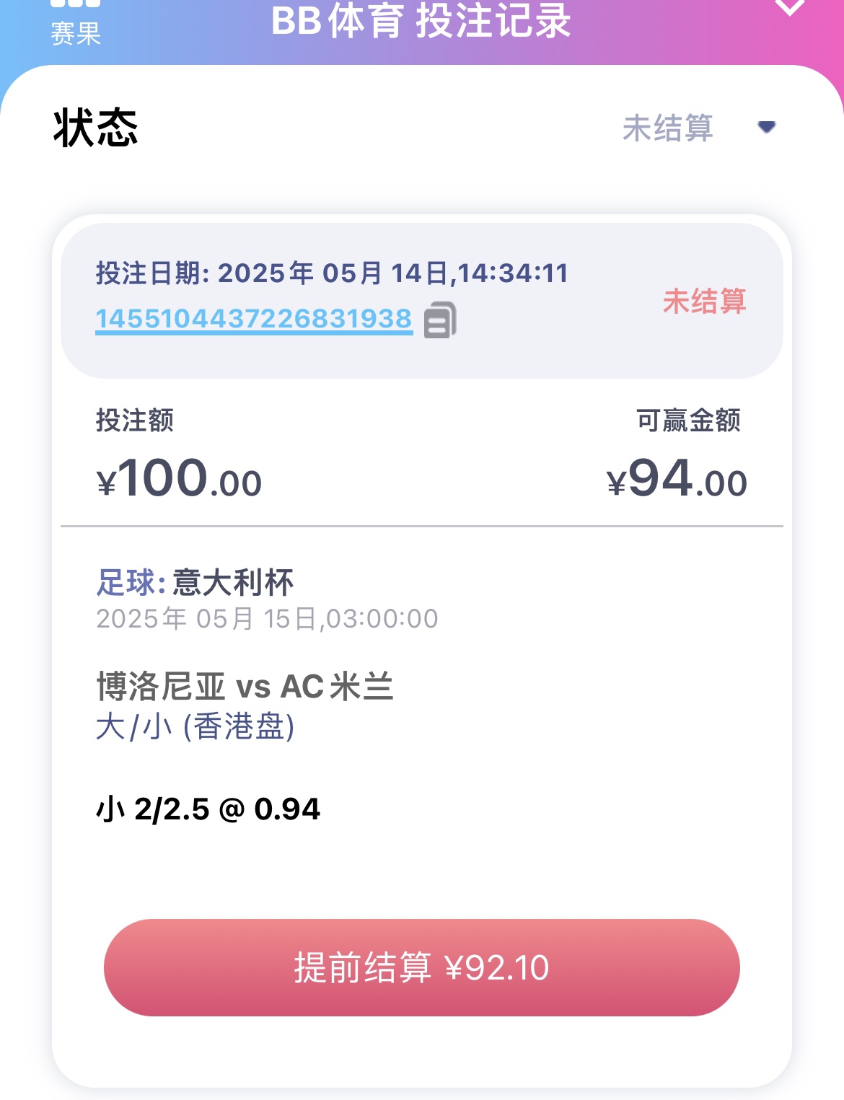Select the 足球: 意大利杯 league label
This screenshot has height=1100, width=844.
point(195,582)
